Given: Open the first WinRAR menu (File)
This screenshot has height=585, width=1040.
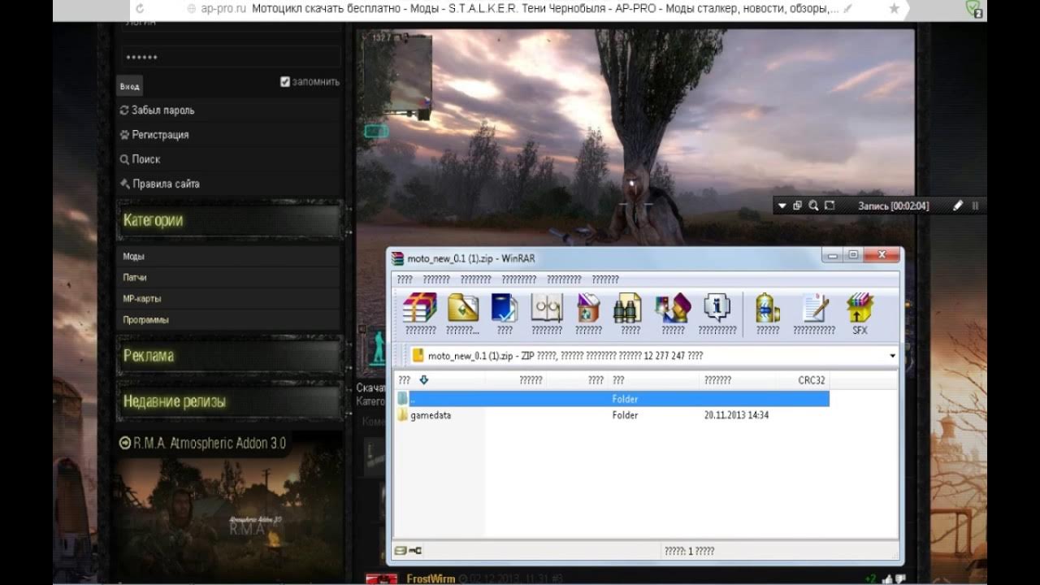Looking at the screenshot, I should [x=405, y=279].
